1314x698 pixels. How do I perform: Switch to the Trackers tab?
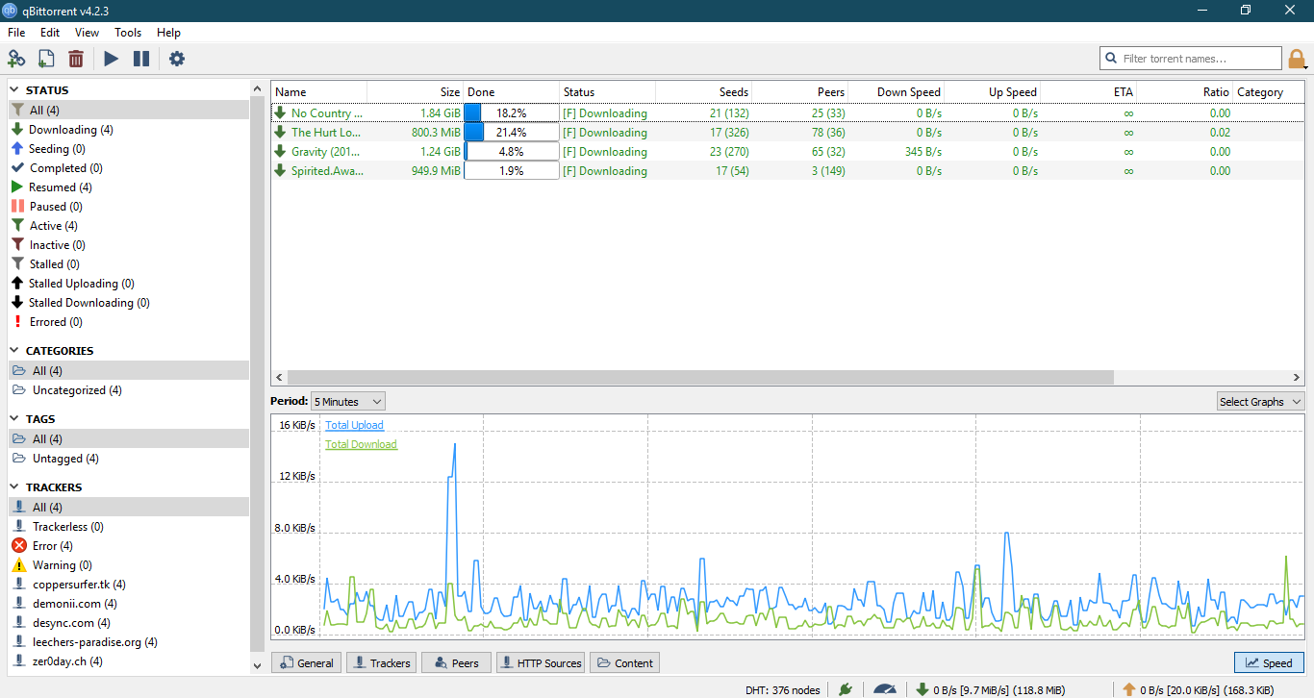381,662
